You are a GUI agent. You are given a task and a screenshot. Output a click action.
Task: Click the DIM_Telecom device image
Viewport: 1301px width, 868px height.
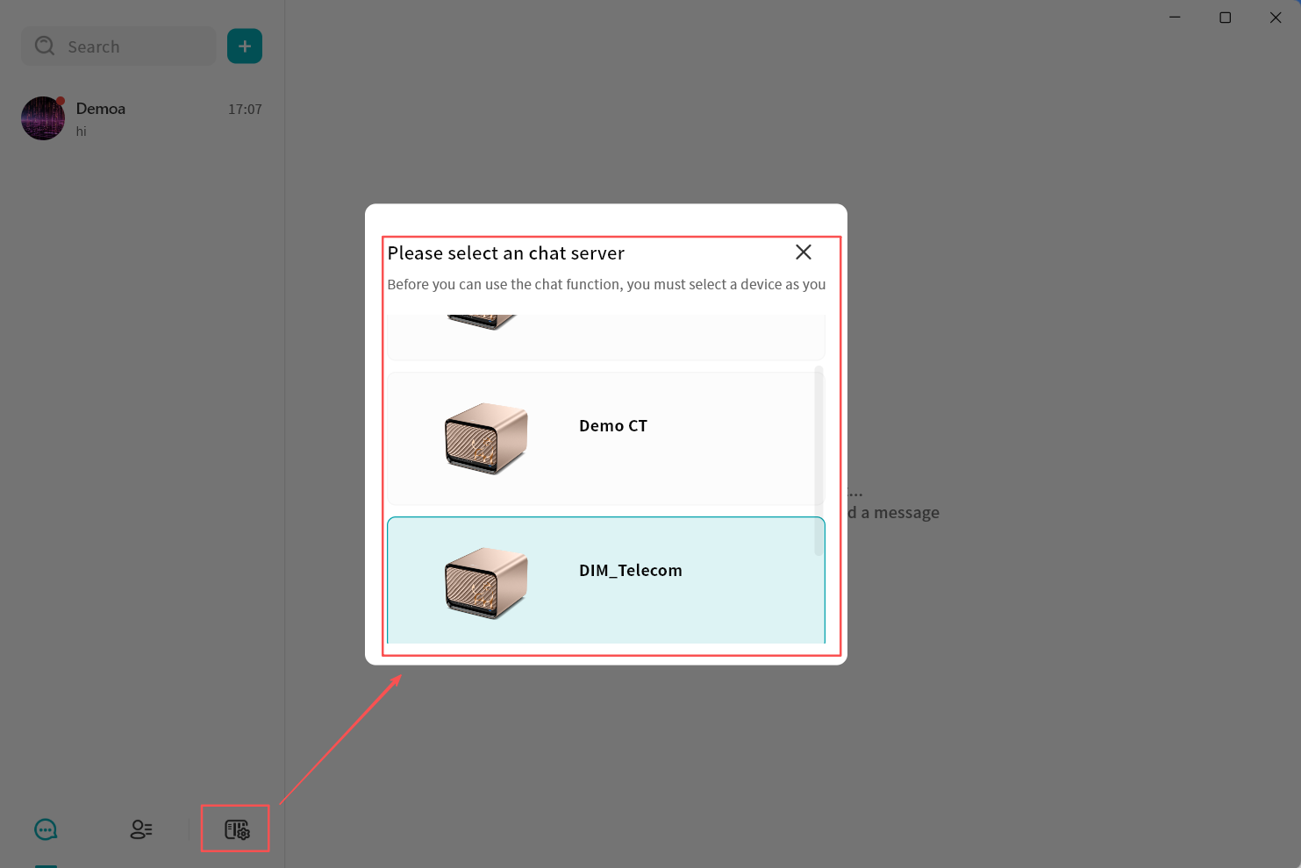coord(486,583)
